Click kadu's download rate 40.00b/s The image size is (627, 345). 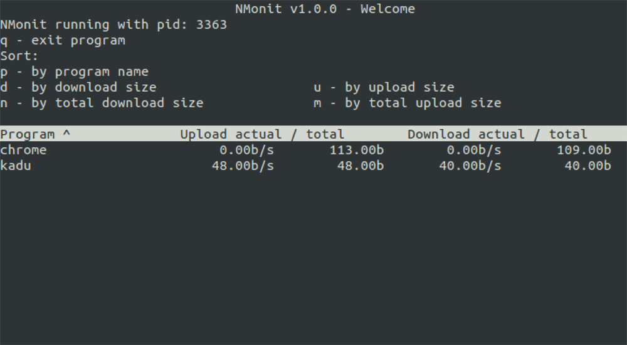click(x=470, y=166)
